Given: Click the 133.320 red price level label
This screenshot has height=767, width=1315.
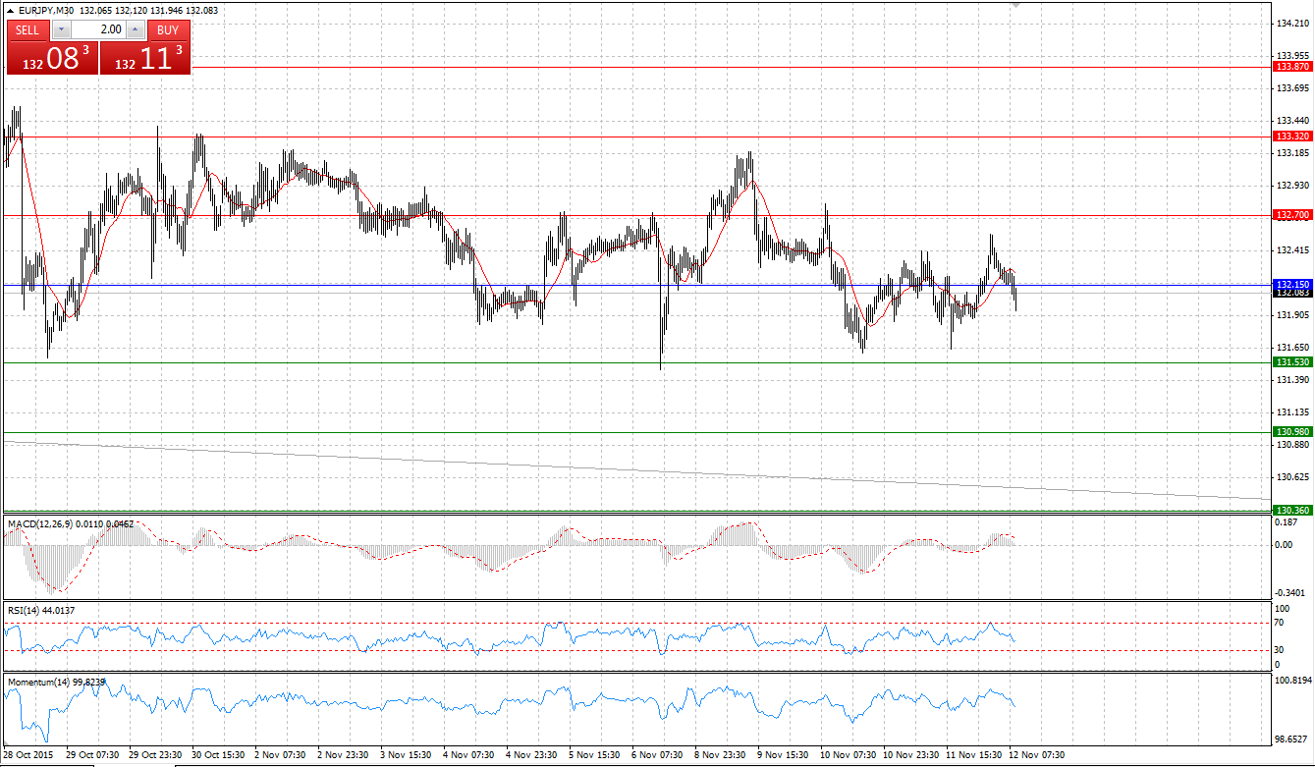Looking at the screenshot, I should coord(1291,137).
